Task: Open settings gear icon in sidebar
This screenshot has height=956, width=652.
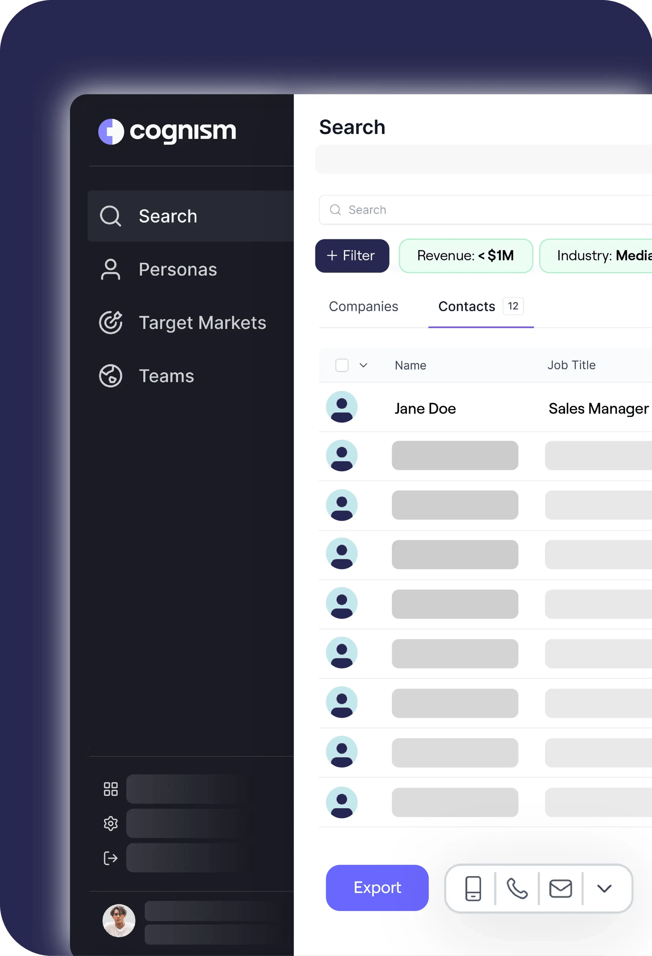Action: [x=110, y=823]
